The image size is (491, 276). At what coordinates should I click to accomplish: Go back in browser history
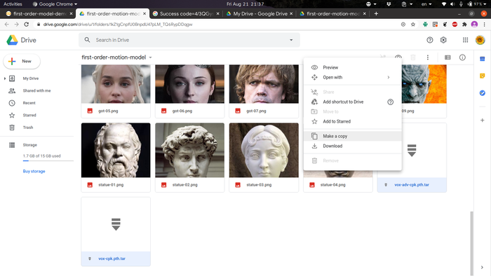(7, 25)
